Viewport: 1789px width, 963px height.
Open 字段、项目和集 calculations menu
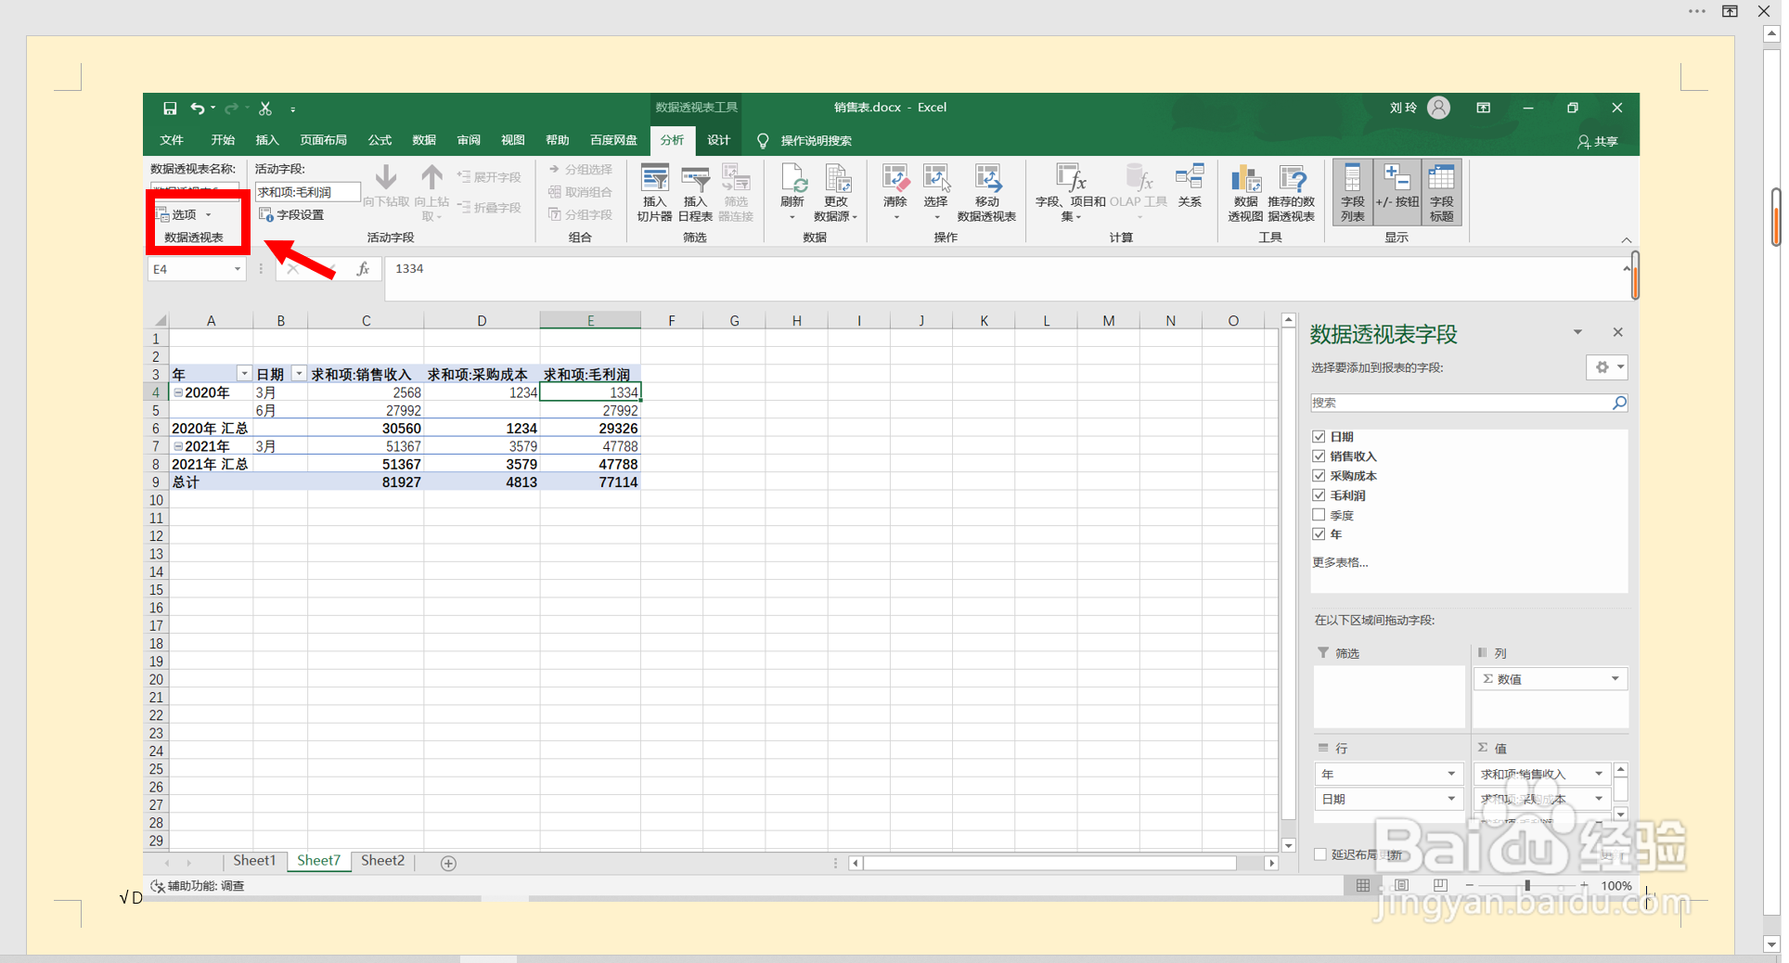(1071, 193)
